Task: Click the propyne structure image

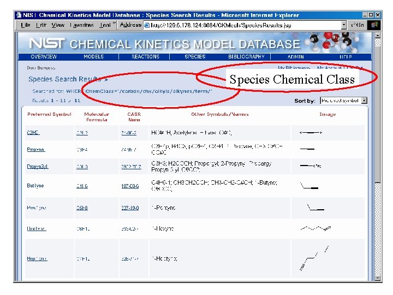Action: (307, 149)
